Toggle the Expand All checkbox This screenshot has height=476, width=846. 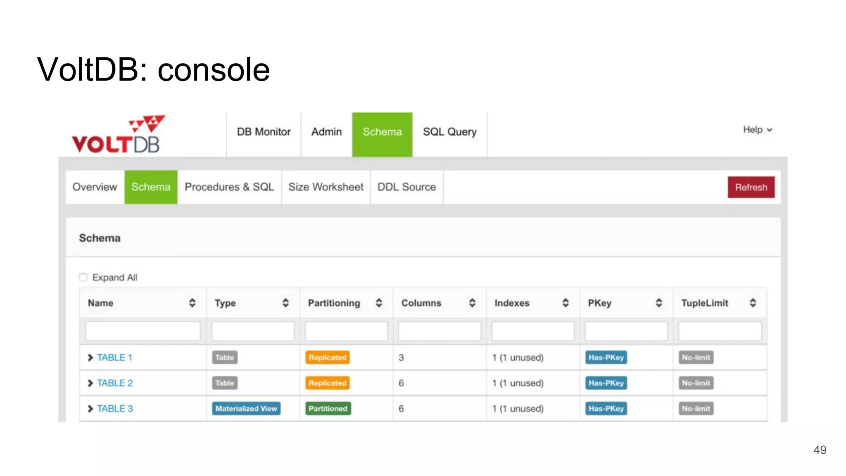[83, 277]
